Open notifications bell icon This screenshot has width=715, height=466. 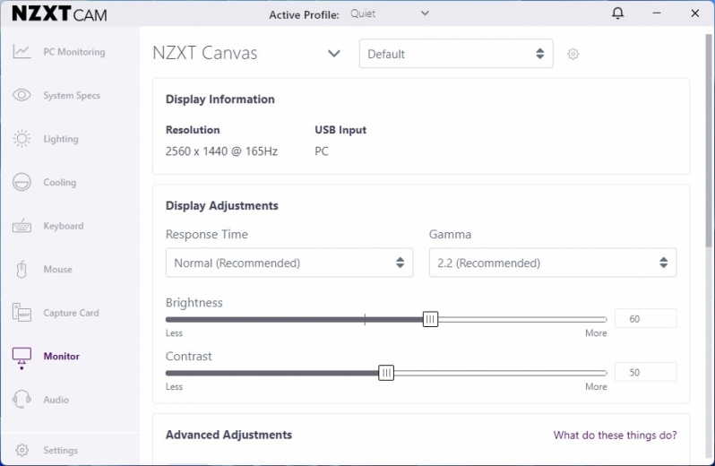(x=617, y=13)
